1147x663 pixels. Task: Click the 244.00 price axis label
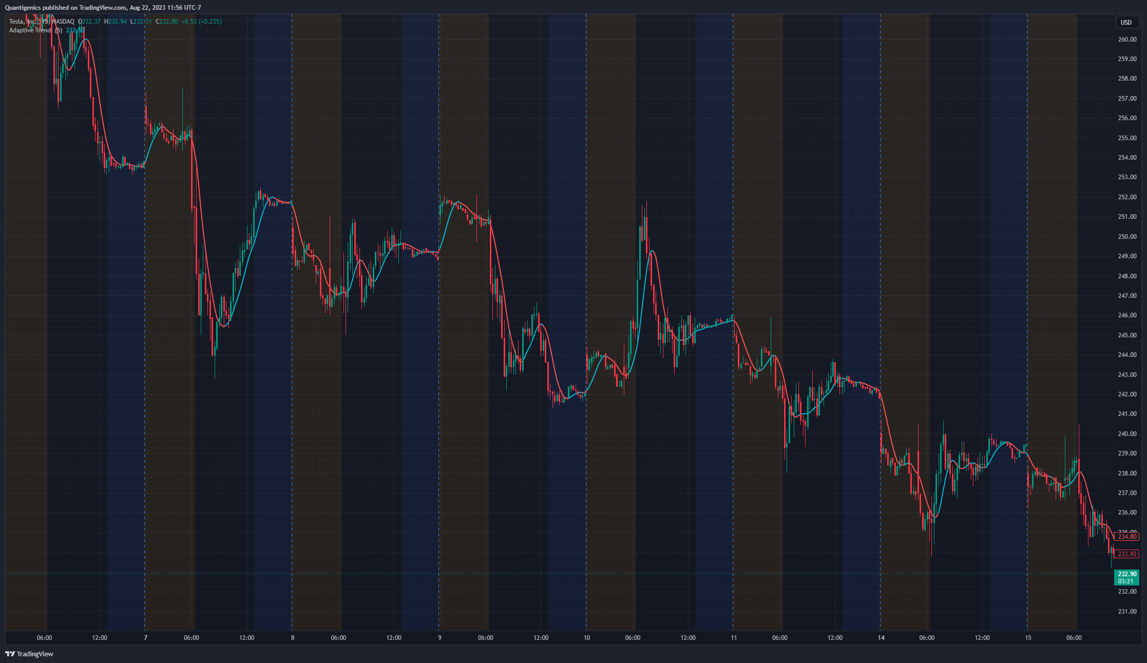click(x=1127, y=355)
